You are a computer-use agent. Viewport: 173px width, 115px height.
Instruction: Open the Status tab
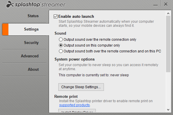(x=33, y=16)
